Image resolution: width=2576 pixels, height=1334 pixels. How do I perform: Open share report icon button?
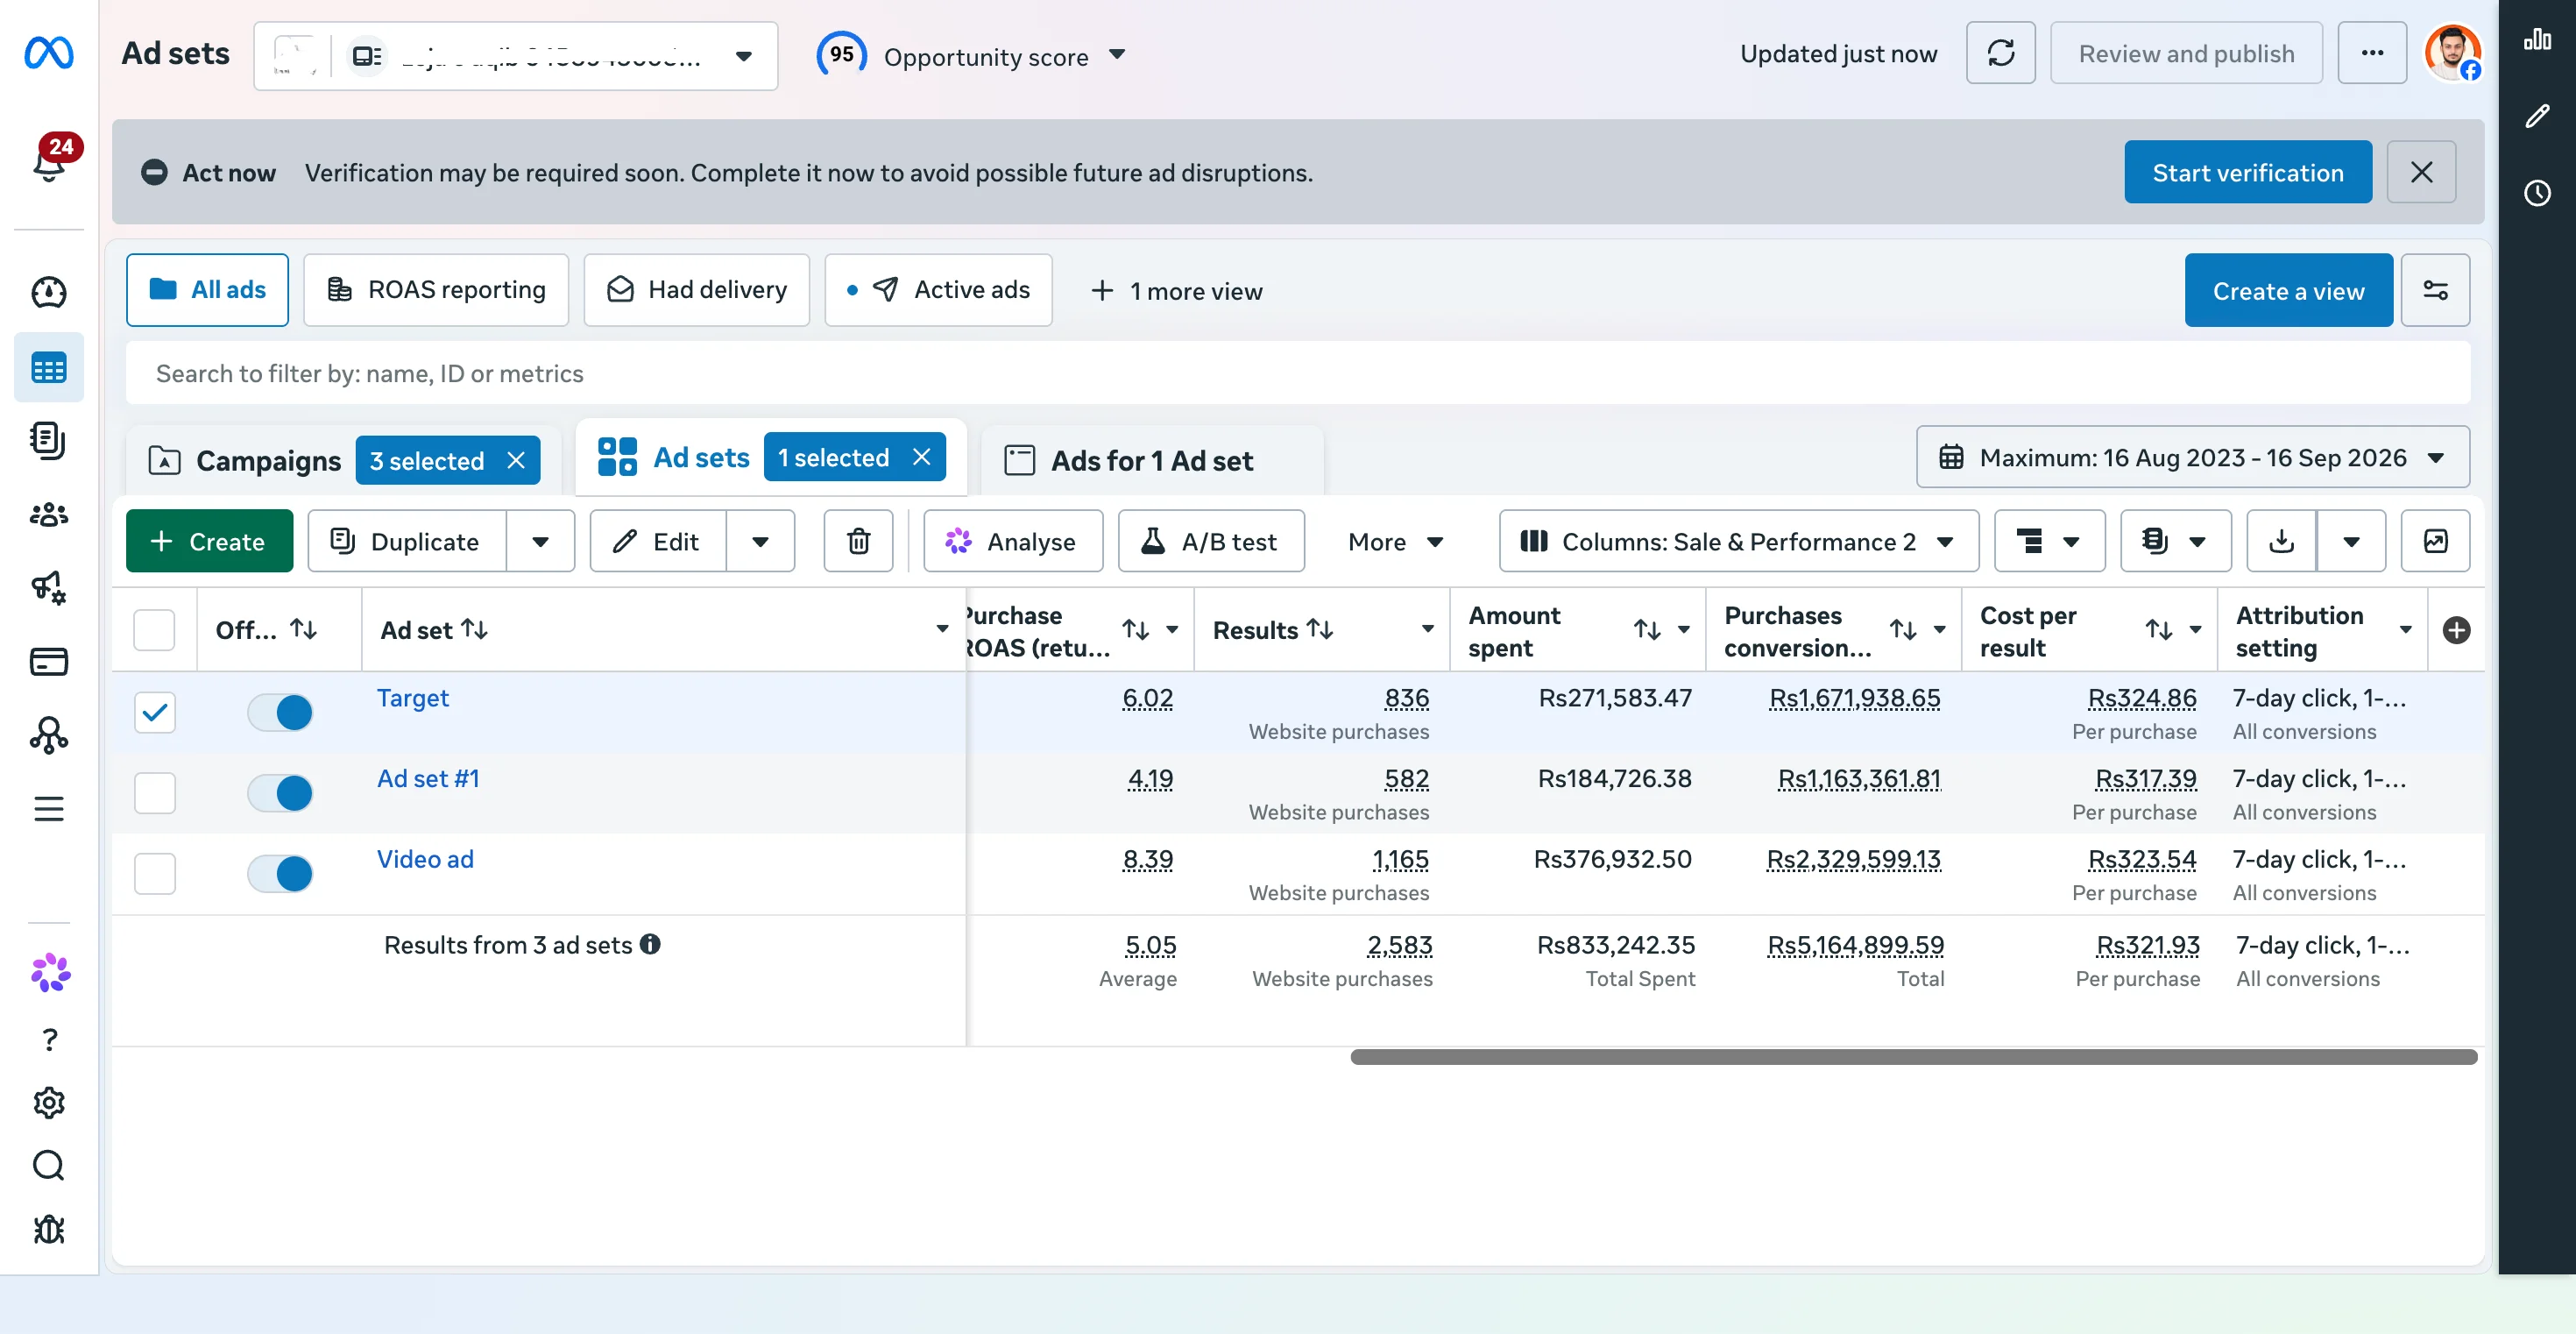click(2435, 541)
